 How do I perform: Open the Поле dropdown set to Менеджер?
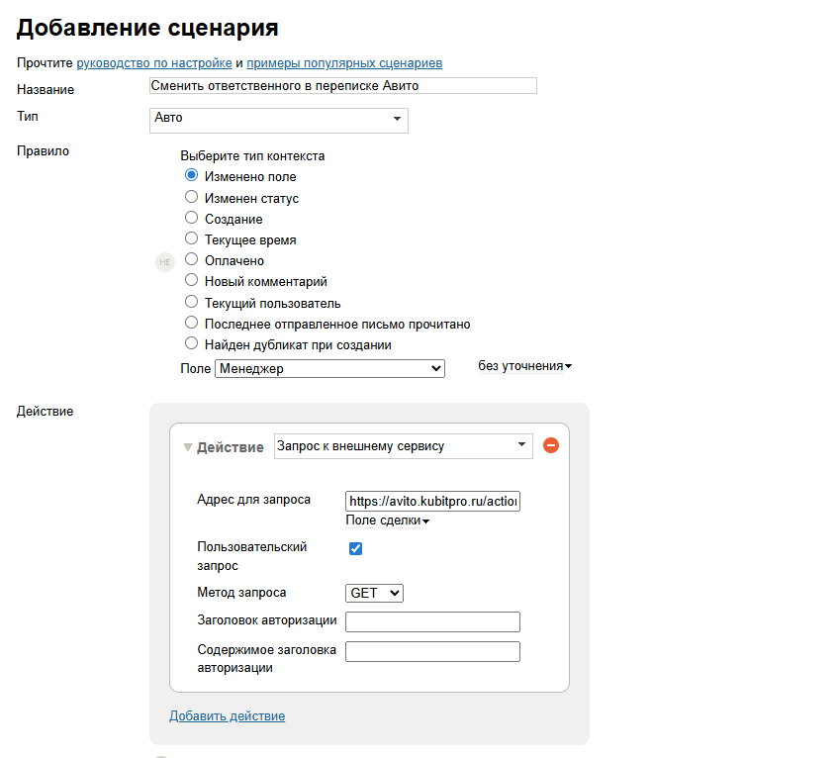click(329, 368)
